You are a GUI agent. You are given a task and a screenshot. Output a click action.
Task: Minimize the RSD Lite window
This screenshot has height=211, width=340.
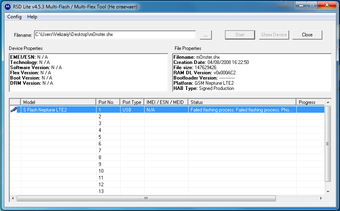coord(301,5)
